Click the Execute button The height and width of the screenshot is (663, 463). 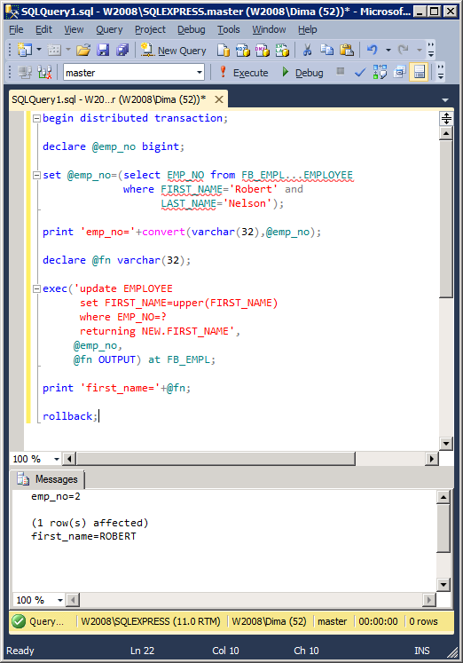point(243,73)
